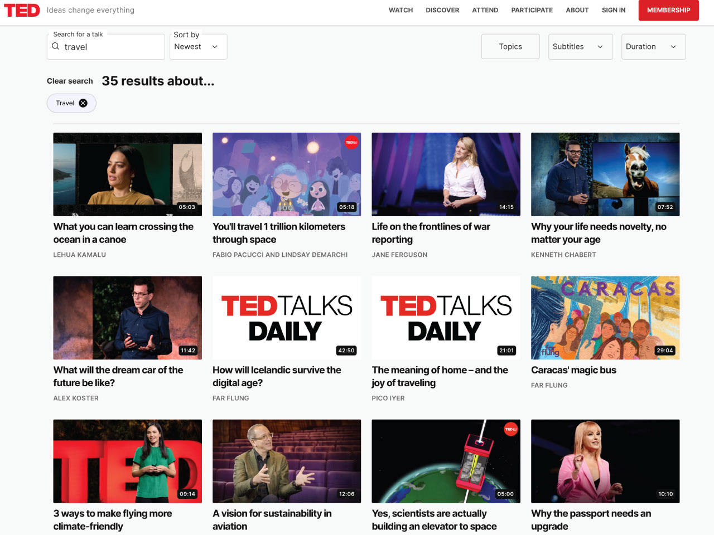This screenshot has height=535, width=714.
Task: Click speaker name KENNETH CHABERT
Action: coord(563,255)
